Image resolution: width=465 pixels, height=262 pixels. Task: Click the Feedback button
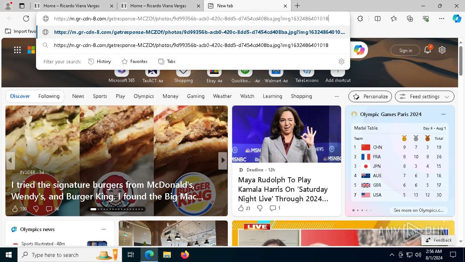(x=438, y=240)
